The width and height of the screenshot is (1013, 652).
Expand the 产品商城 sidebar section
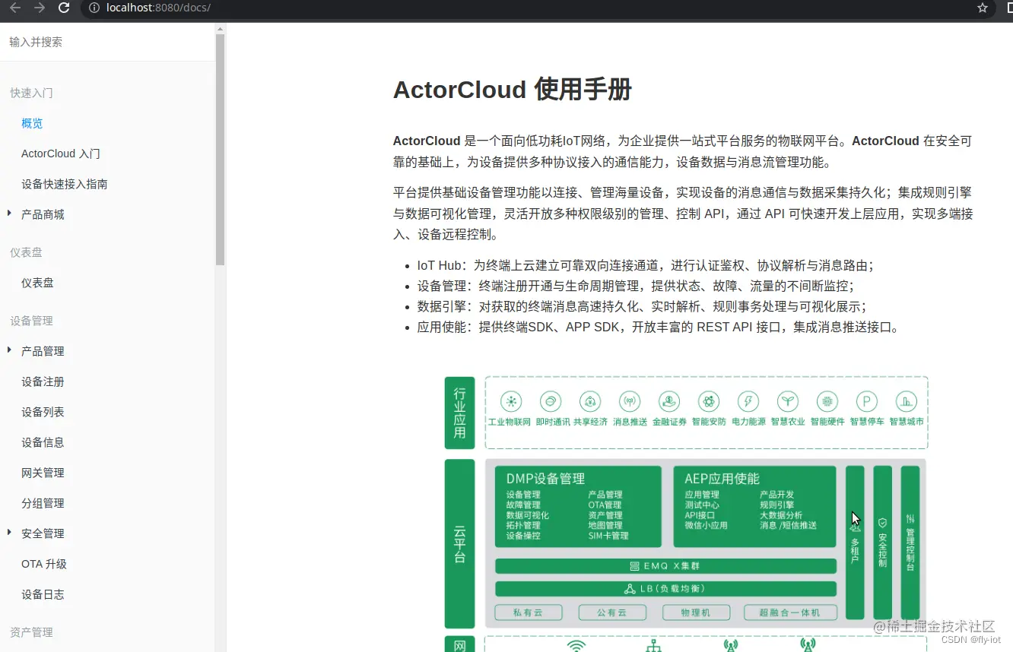pyautogui.click(x=9, y=214)
